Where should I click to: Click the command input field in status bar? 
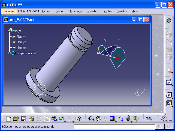pyautogui.click(x=114, y=127)
